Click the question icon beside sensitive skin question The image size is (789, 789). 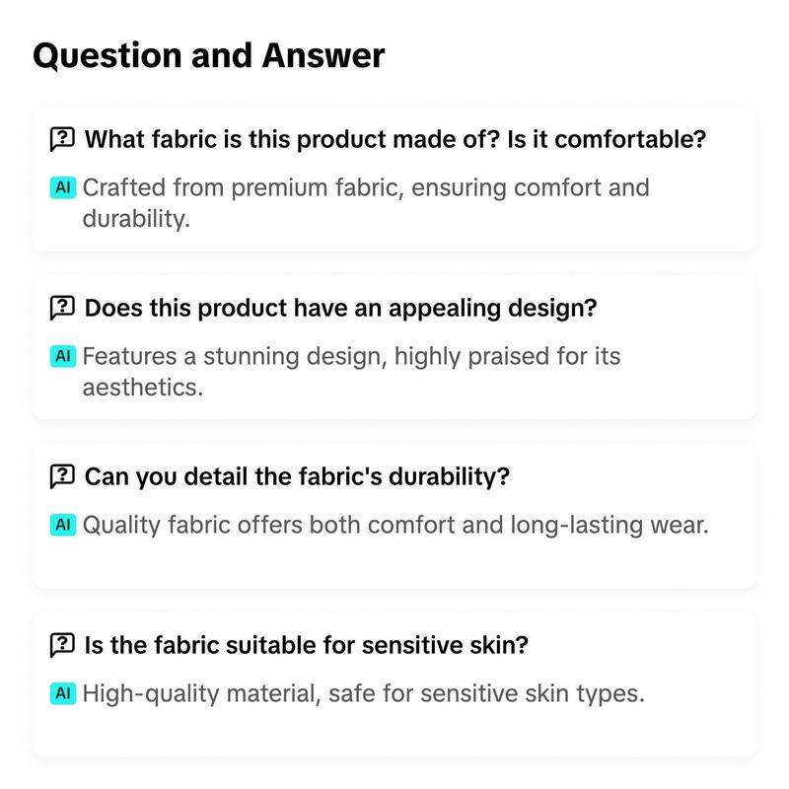pos(62,645)
